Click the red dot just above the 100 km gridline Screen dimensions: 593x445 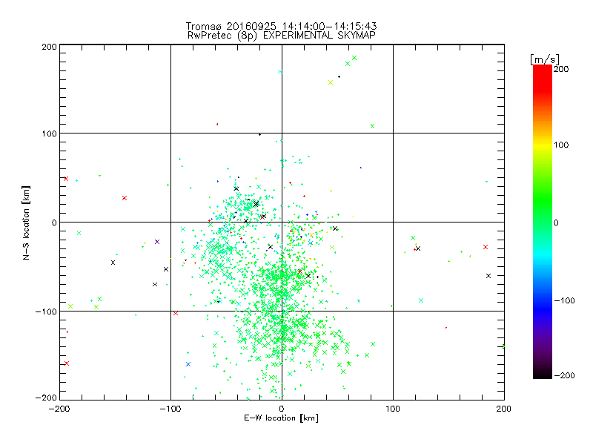point(217,124)
